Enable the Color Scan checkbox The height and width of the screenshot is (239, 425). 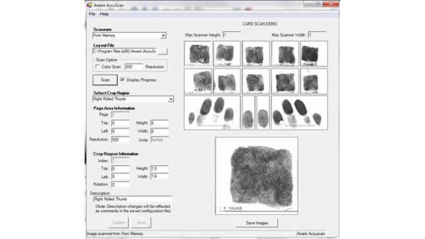point(98,66)
